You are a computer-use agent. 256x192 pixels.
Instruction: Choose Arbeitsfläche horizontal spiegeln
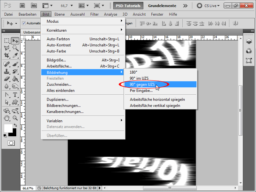coord(160,100)
